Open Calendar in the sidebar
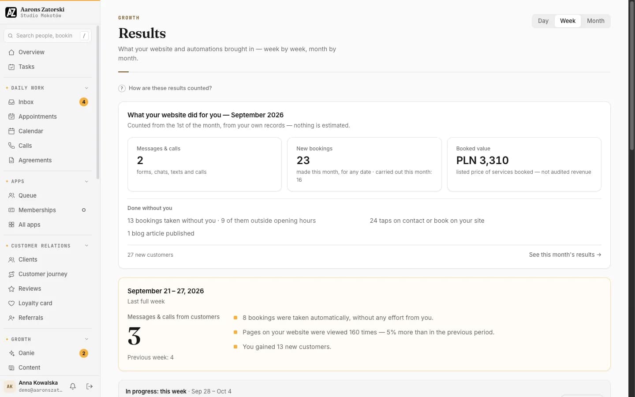635x397 pixels. click(x=48, y=131)
